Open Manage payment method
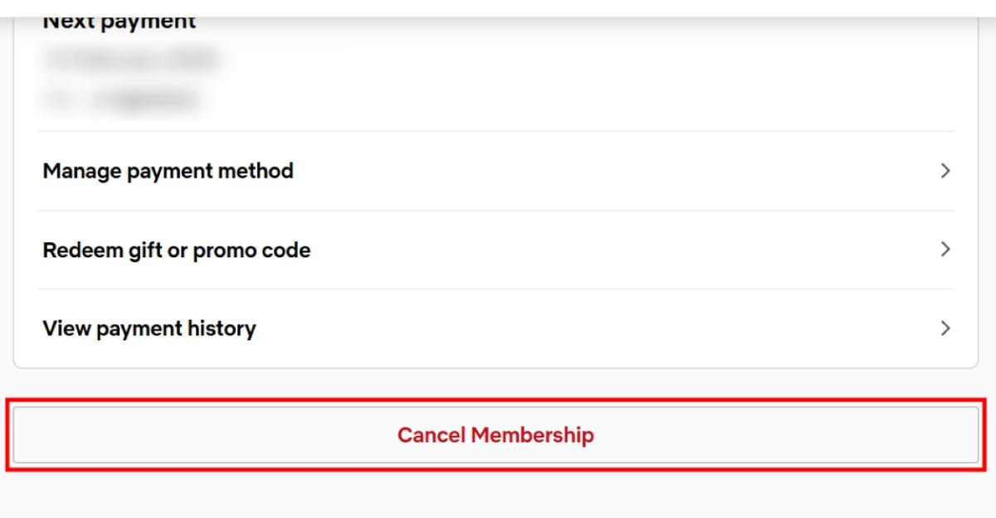Screen dimensions: 996x518 168,171
